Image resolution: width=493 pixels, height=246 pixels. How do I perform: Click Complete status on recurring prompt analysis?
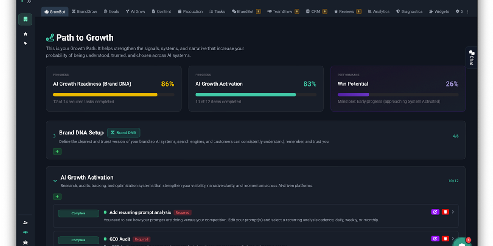78,213
